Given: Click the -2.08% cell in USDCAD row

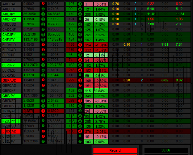Looking at the screenshot, I should coord(101,132).
